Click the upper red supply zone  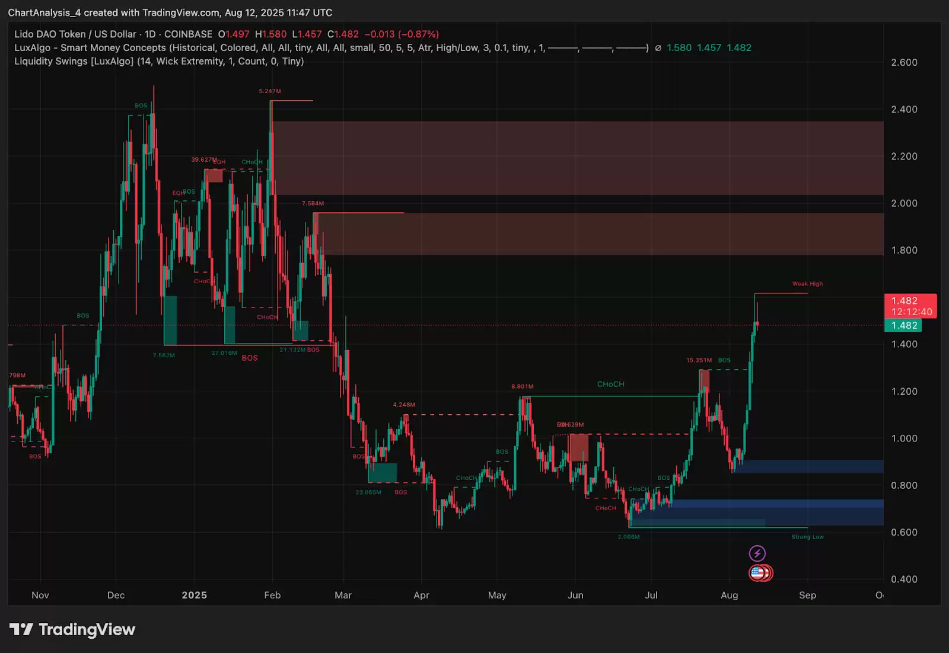577,158
